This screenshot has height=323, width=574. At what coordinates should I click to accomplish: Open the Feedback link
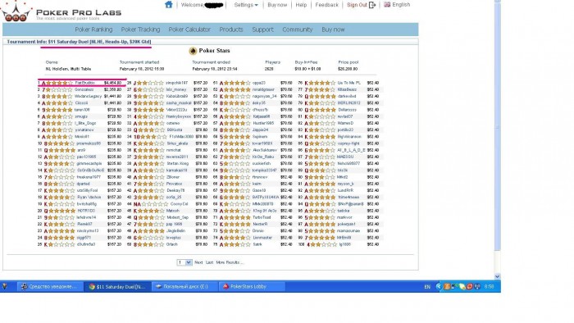pyautogui.click(x=327, y=5)
